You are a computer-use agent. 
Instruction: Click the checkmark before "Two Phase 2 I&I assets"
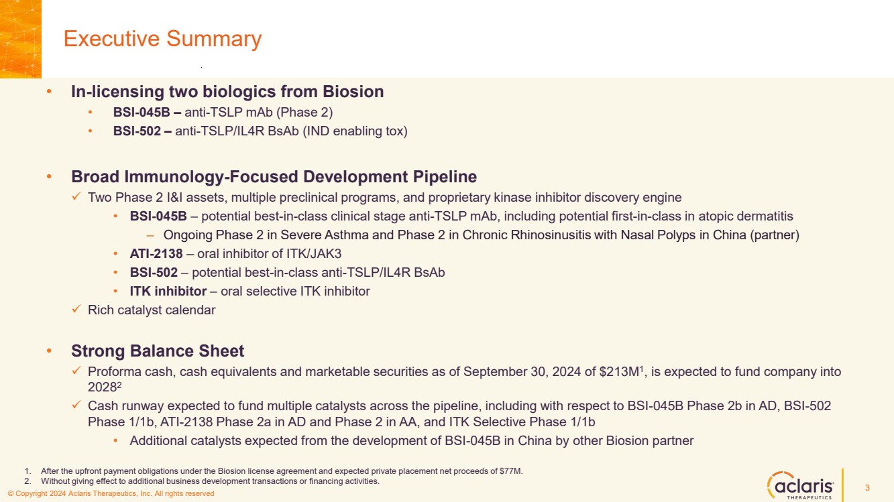(76, 197)
